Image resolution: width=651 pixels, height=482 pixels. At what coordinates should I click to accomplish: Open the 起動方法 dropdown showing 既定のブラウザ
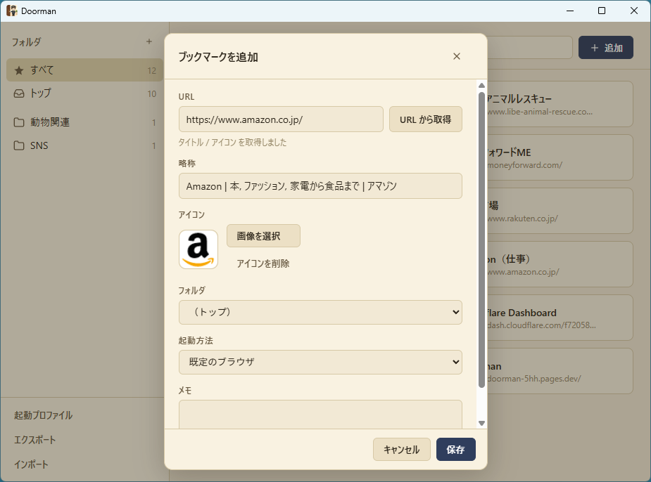tap(320, 363)
